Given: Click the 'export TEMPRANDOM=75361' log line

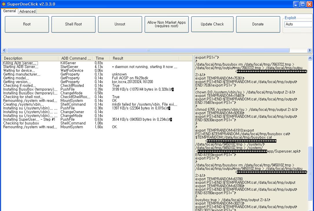Looking at the screenshot, I should [x=220, y=78].
